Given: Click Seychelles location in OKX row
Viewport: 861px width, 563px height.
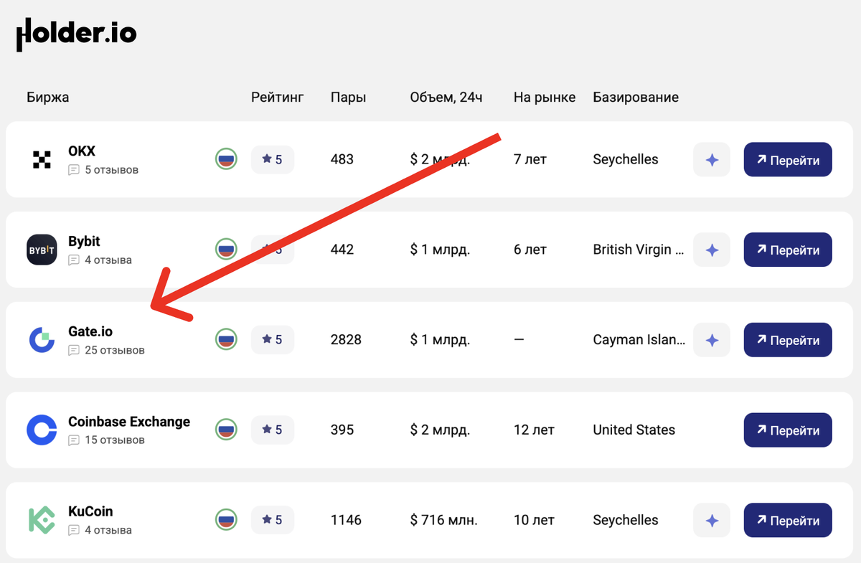Looking at the screenshot, I should (626, 159).
